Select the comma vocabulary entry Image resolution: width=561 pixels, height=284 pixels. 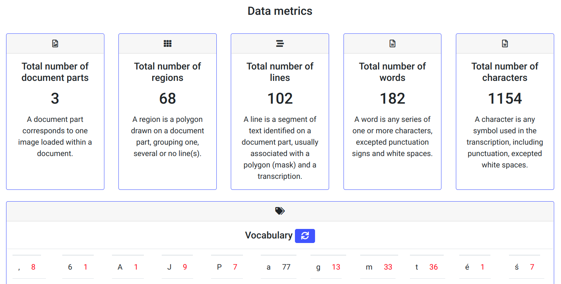click(27, 267)
